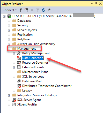Click the Disconnect plug icon with red X

coord(26,10)
